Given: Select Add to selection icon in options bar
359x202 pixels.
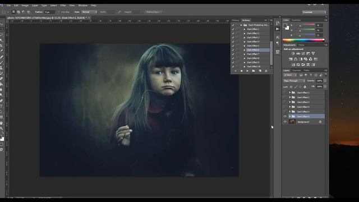Looking at the screenshot, I should (19, 12).
